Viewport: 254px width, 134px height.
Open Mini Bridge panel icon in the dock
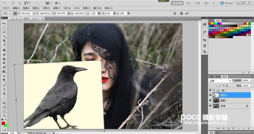204,24
